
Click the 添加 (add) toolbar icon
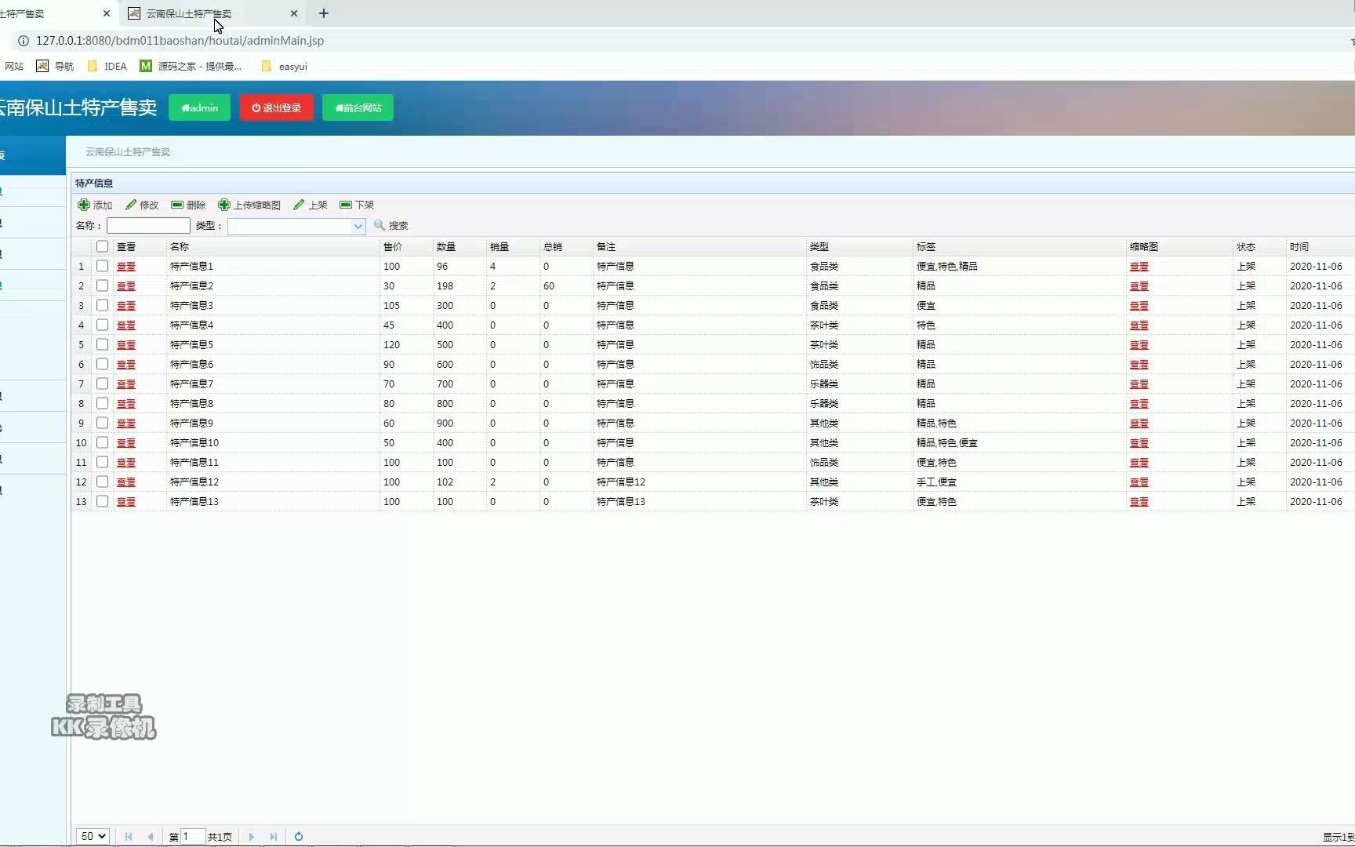(x=84, y=205)
